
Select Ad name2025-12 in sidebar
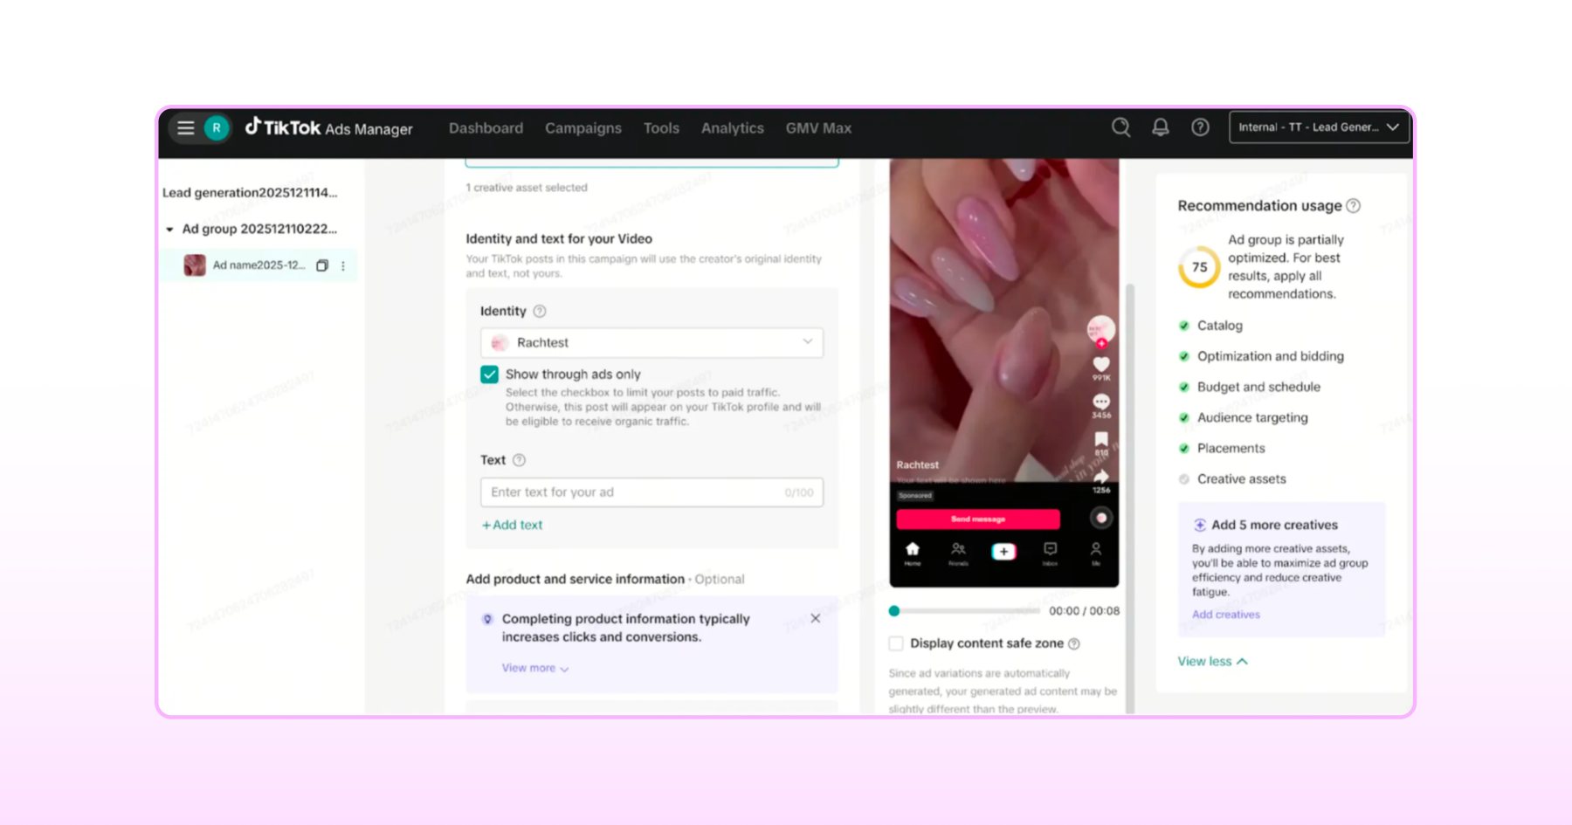[x=259, y=265]
